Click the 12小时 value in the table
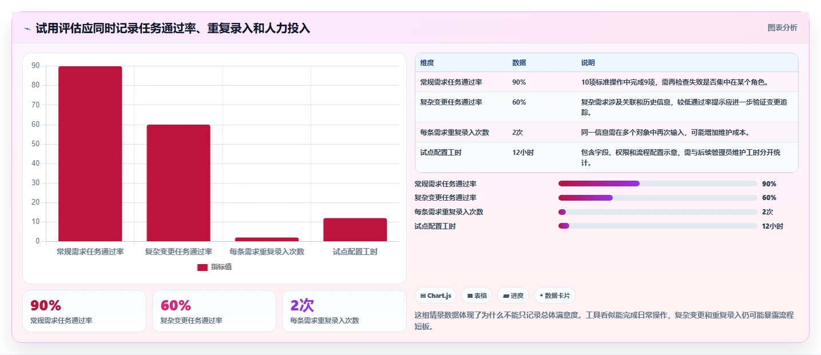821x355 pixels. tap(523, 153)
